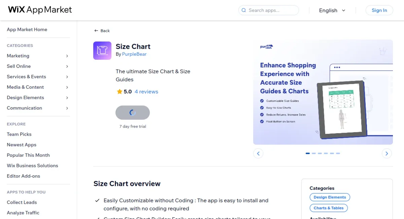Click the search magnifier icon

pyautogui.click(x=243, y=10)
